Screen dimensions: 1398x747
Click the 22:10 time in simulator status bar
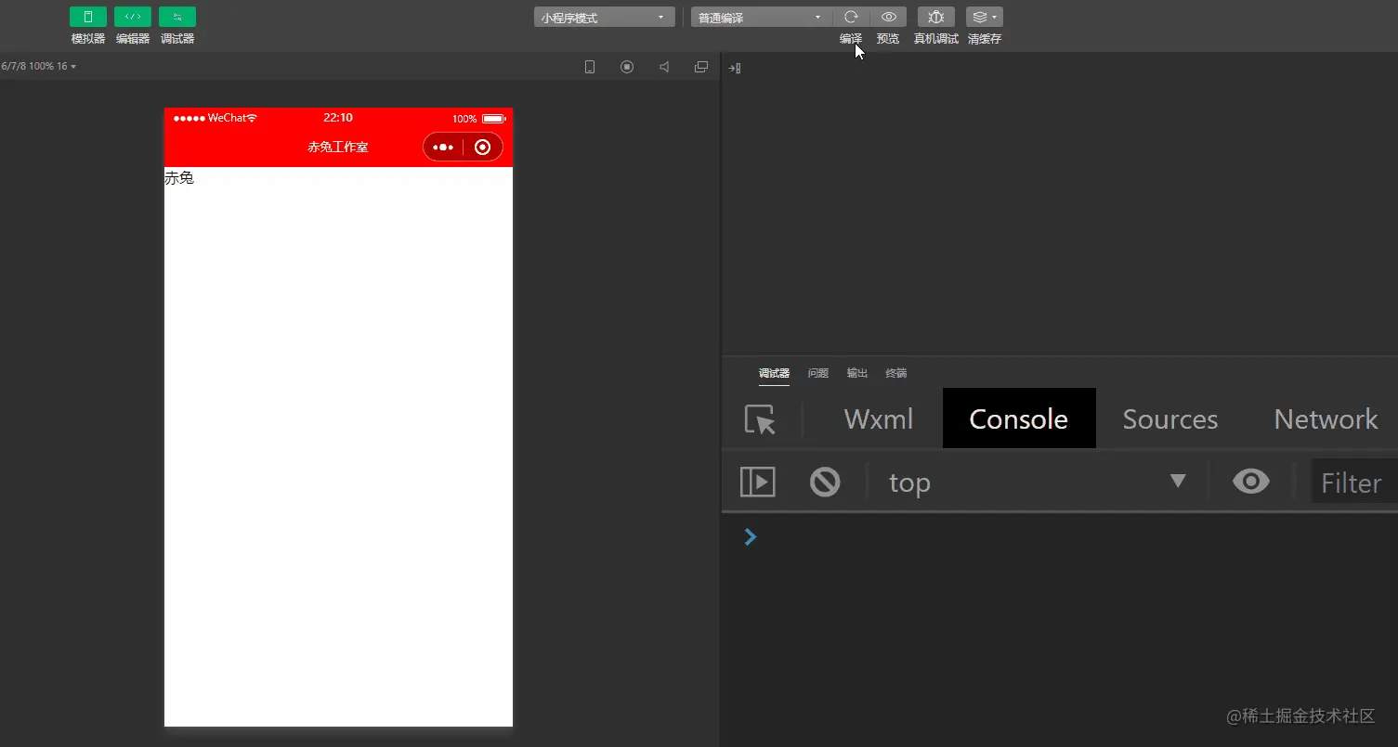[338, 118]
